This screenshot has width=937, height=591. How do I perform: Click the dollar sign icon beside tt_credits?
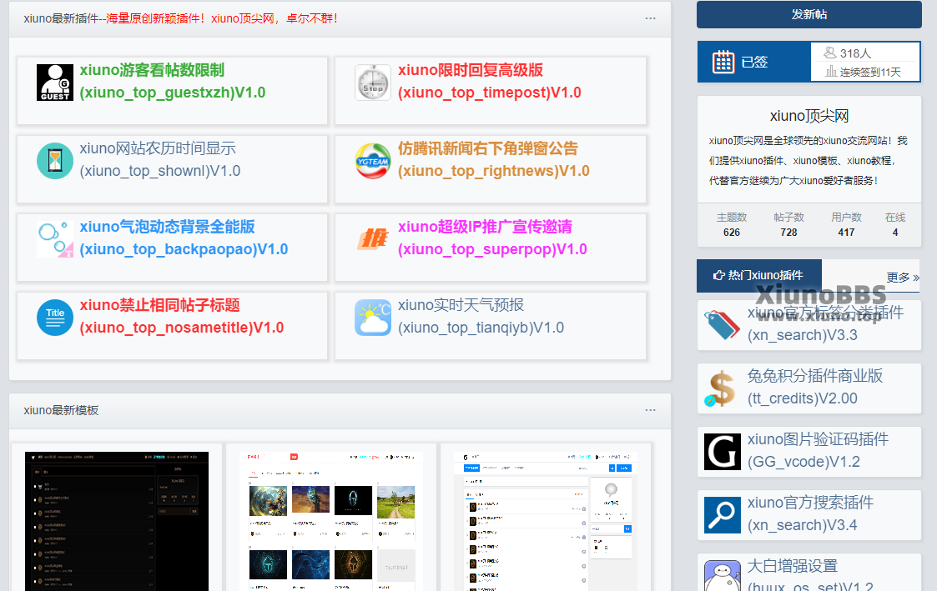(722, 388)
